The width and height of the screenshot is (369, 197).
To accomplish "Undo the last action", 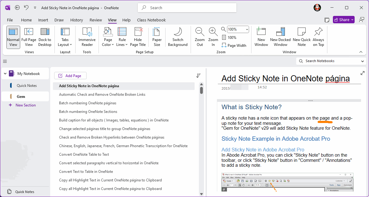I will (26, 8).
